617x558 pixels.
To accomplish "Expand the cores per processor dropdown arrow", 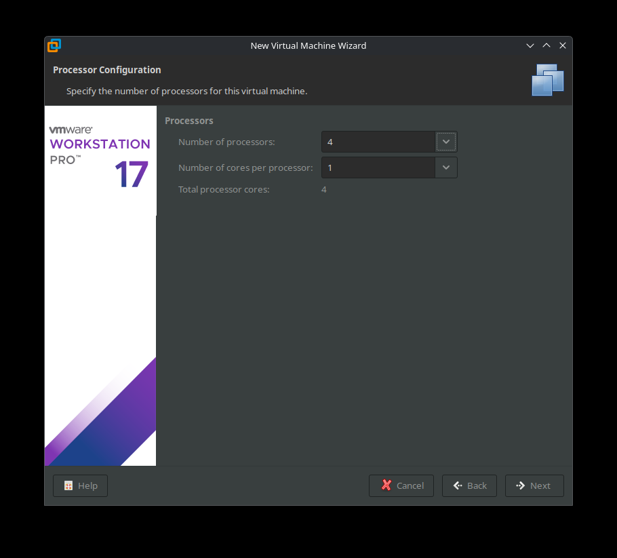I will click(446, 167).
